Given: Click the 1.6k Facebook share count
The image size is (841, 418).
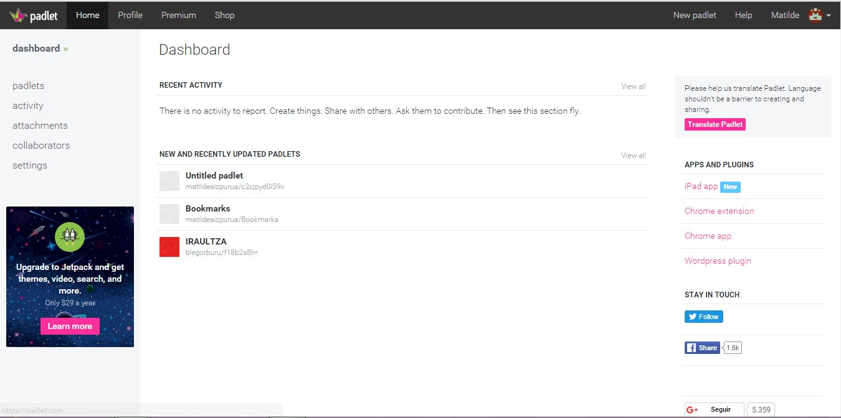Looking at the screenshot, I should point(733,348).
